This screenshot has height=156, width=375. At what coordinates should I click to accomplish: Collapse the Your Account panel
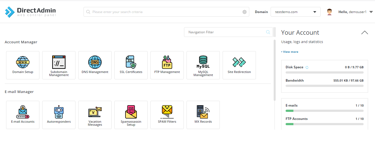click(364, 32)
